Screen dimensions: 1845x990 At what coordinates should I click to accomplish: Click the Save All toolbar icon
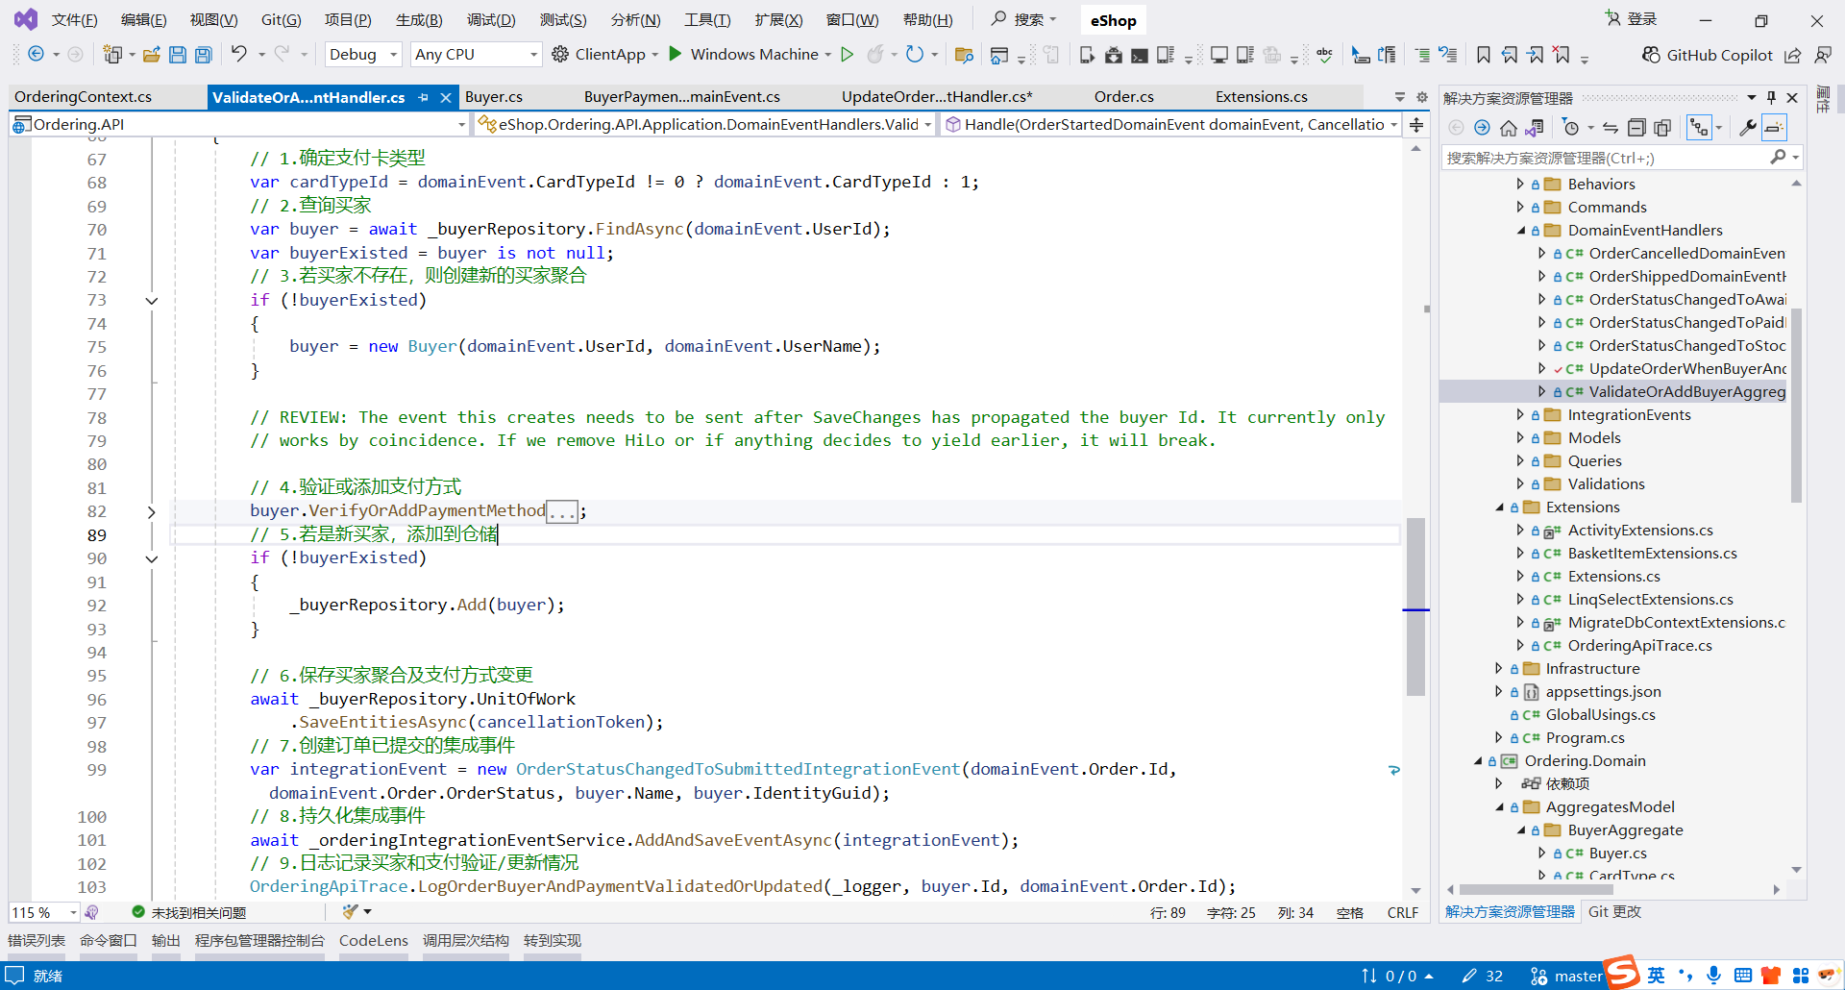tap(203, 55)
